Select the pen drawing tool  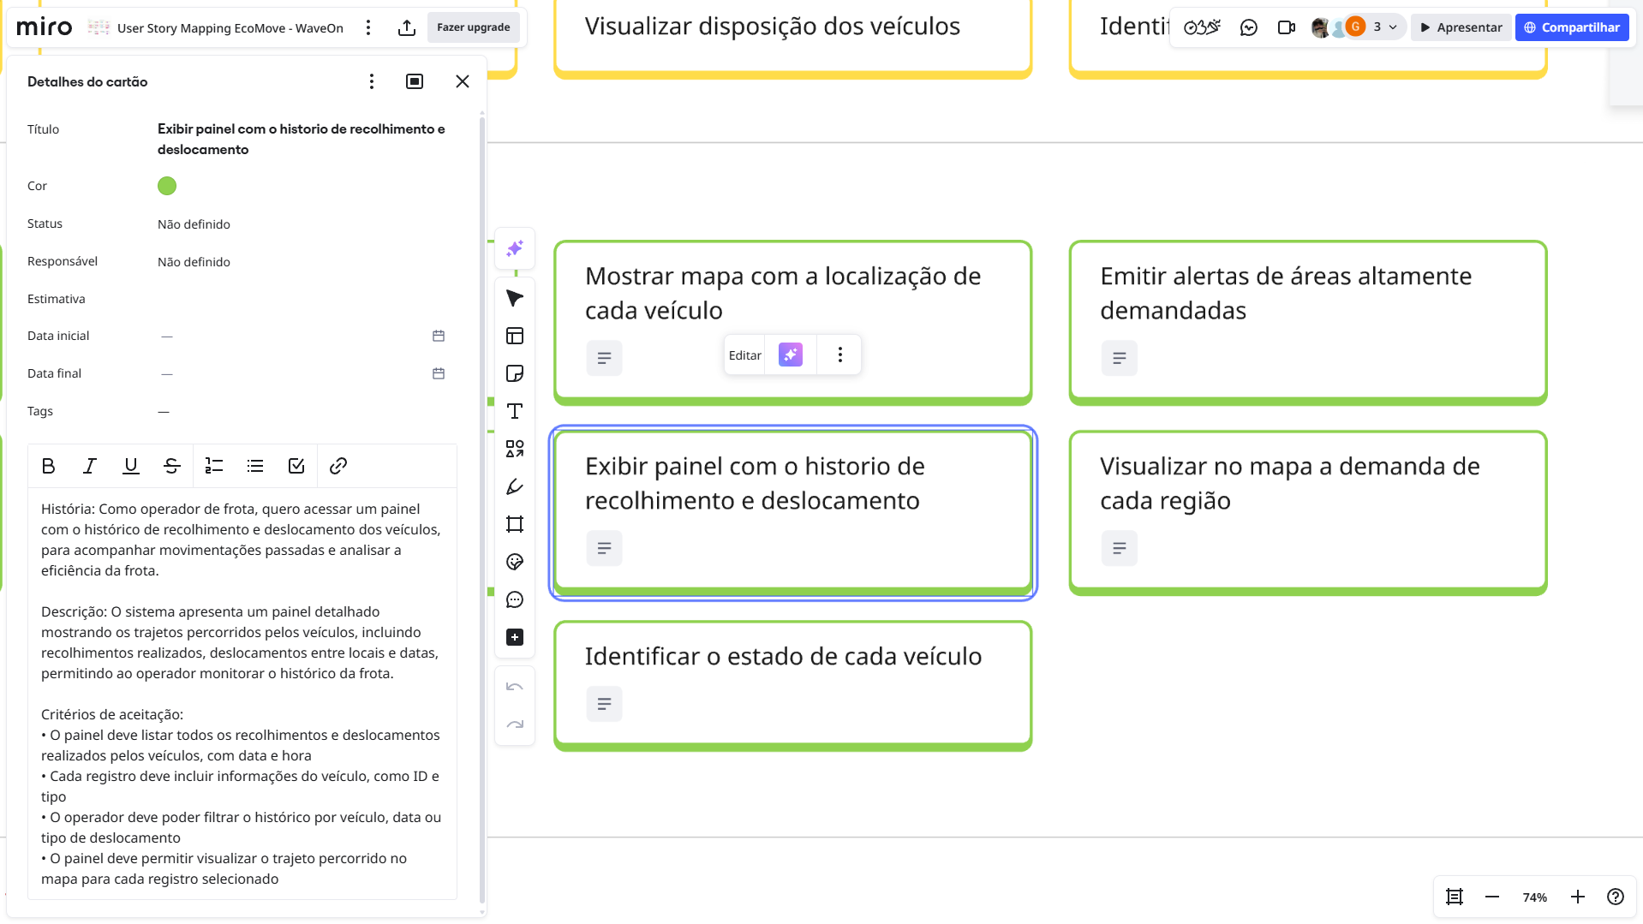tap(515, 486)
